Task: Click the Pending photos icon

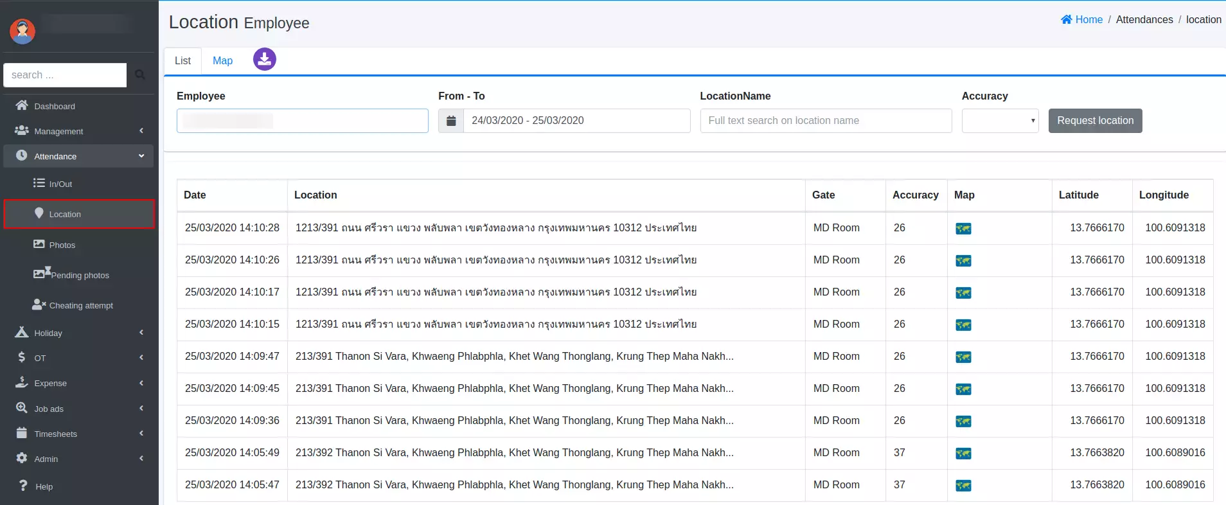Action: 42,272
